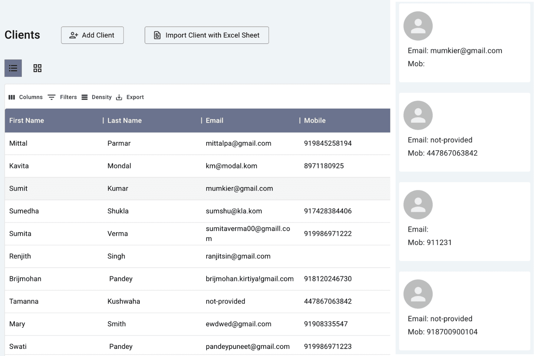Sort by the Mobile column header
The image size is (534, 356).
(x=315, y=121)
